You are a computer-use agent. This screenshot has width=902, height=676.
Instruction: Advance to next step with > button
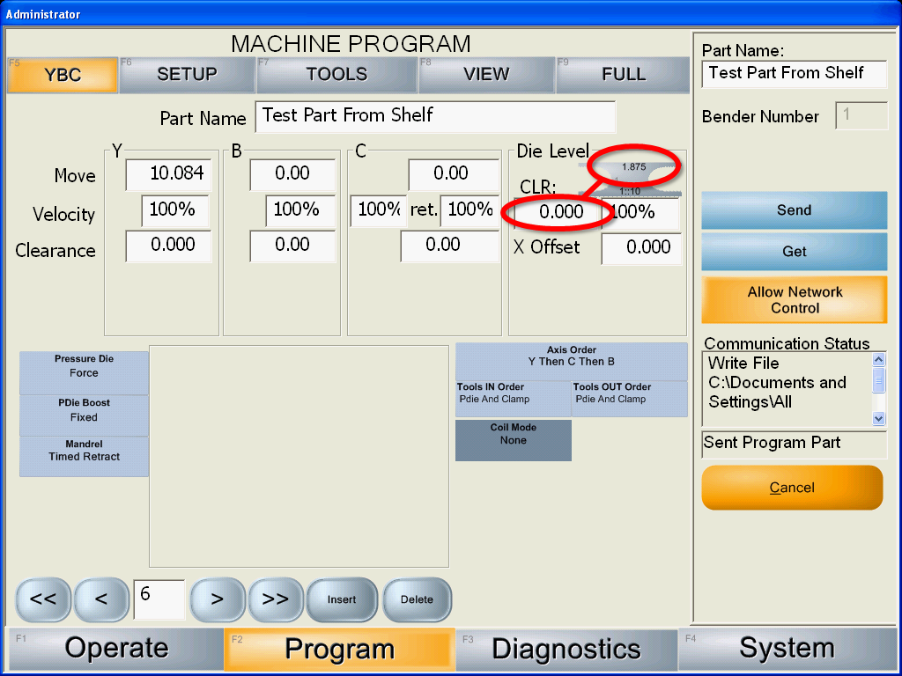217,599
